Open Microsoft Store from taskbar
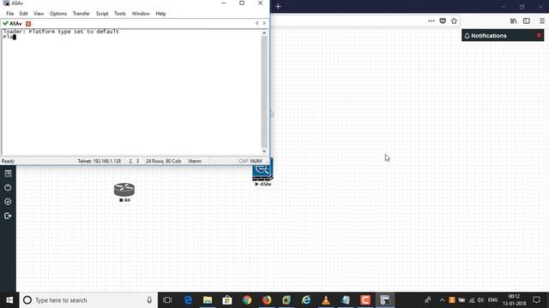549x308 pixels. point(227,300)
